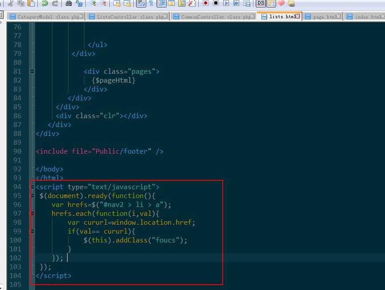The width and height of the screenshot is (385, 290).
Task: Click the Redo arrow icon
Action: pos(55,4)
